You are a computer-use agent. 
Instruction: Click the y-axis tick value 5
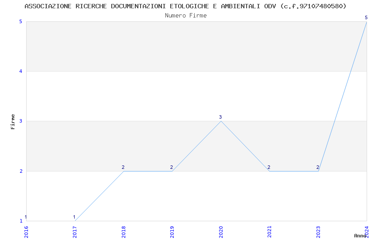[21, 21]
